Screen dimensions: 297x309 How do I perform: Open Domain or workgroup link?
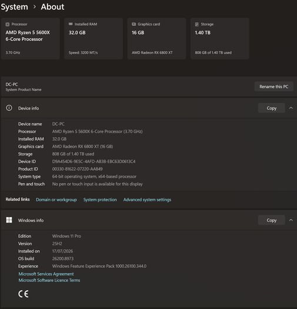(x=56, y=200)
